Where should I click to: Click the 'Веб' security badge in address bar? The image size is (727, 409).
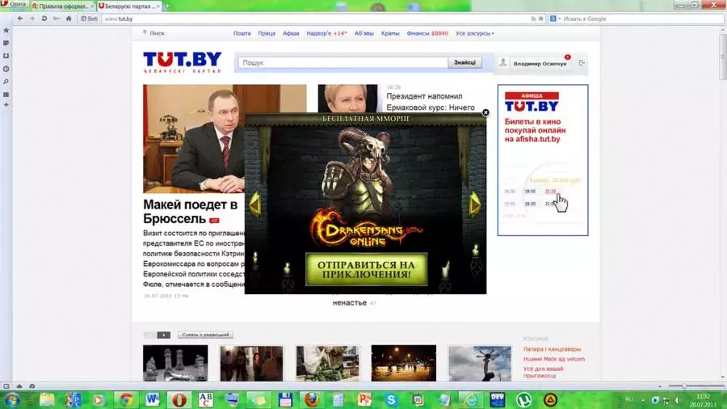tap(89, 19)
